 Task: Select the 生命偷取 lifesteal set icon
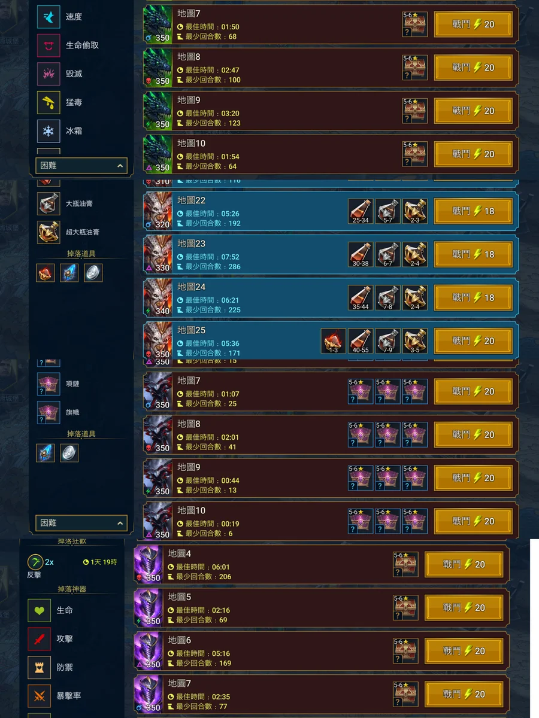point(49,45)
